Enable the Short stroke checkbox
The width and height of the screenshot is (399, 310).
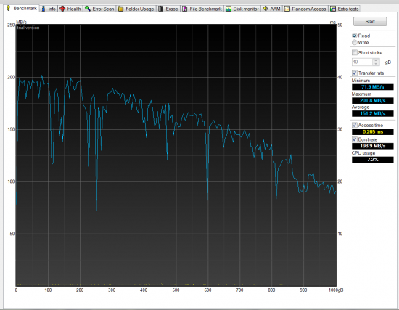[x=355, y=52]
